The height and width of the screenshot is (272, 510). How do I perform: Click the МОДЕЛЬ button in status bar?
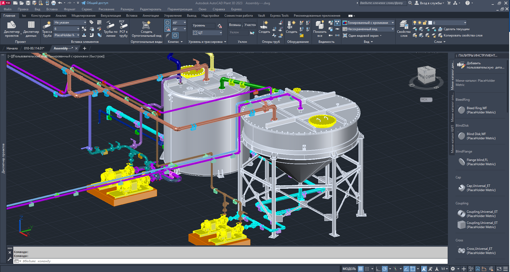(349, 269)
